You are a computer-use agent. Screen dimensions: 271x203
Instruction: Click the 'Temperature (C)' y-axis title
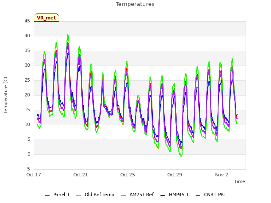pos(6,95)
